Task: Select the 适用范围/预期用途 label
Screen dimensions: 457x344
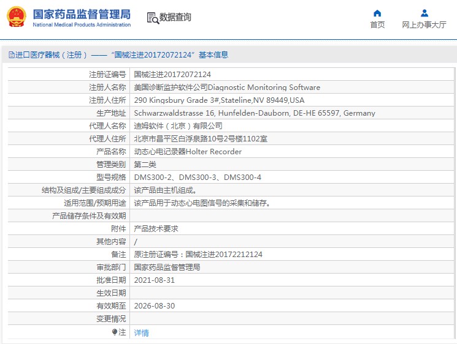Action: 95,203
